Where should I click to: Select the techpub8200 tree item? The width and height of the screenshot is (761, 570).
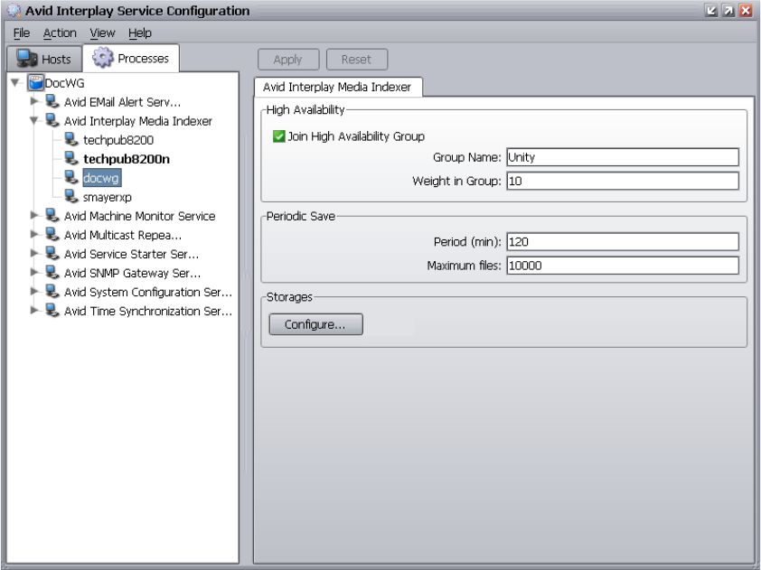tap(118, 140)
